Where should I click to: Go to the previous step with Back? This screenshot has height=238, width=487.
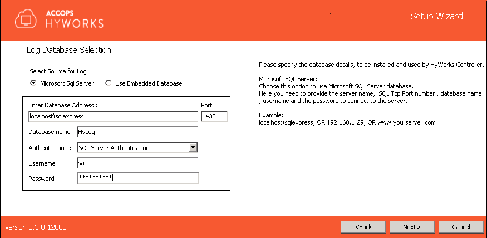363,227
